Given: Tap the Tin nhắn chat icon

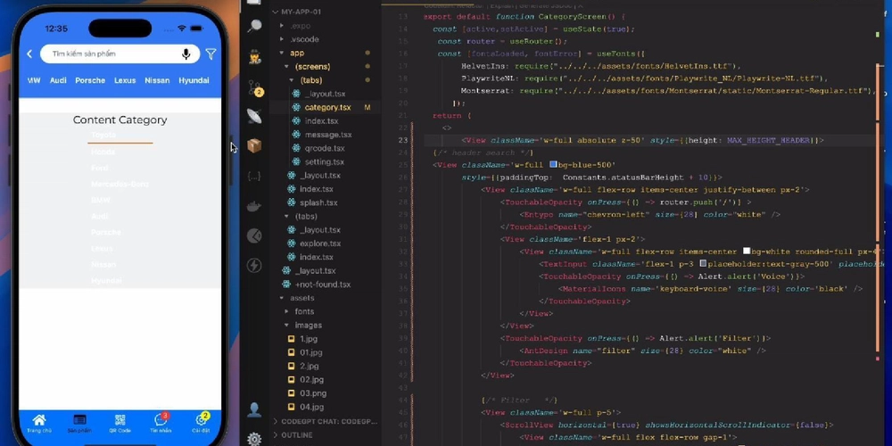Looking at the screenshot, I should 161,420.
